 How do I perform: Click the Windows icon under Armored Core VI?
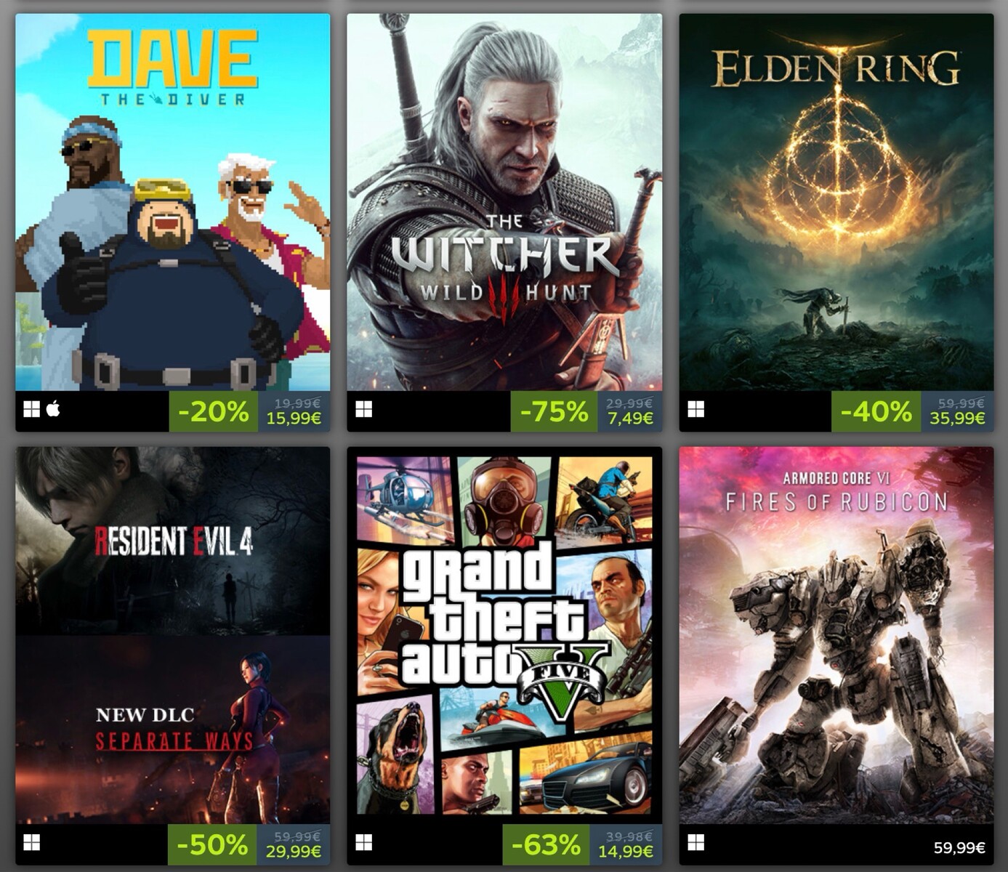pos(695,843)
